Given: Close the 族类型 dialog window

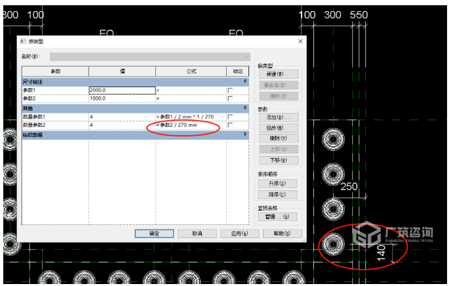Looking at the screenshot, I should pyautogui.click(x=300, y=41).
